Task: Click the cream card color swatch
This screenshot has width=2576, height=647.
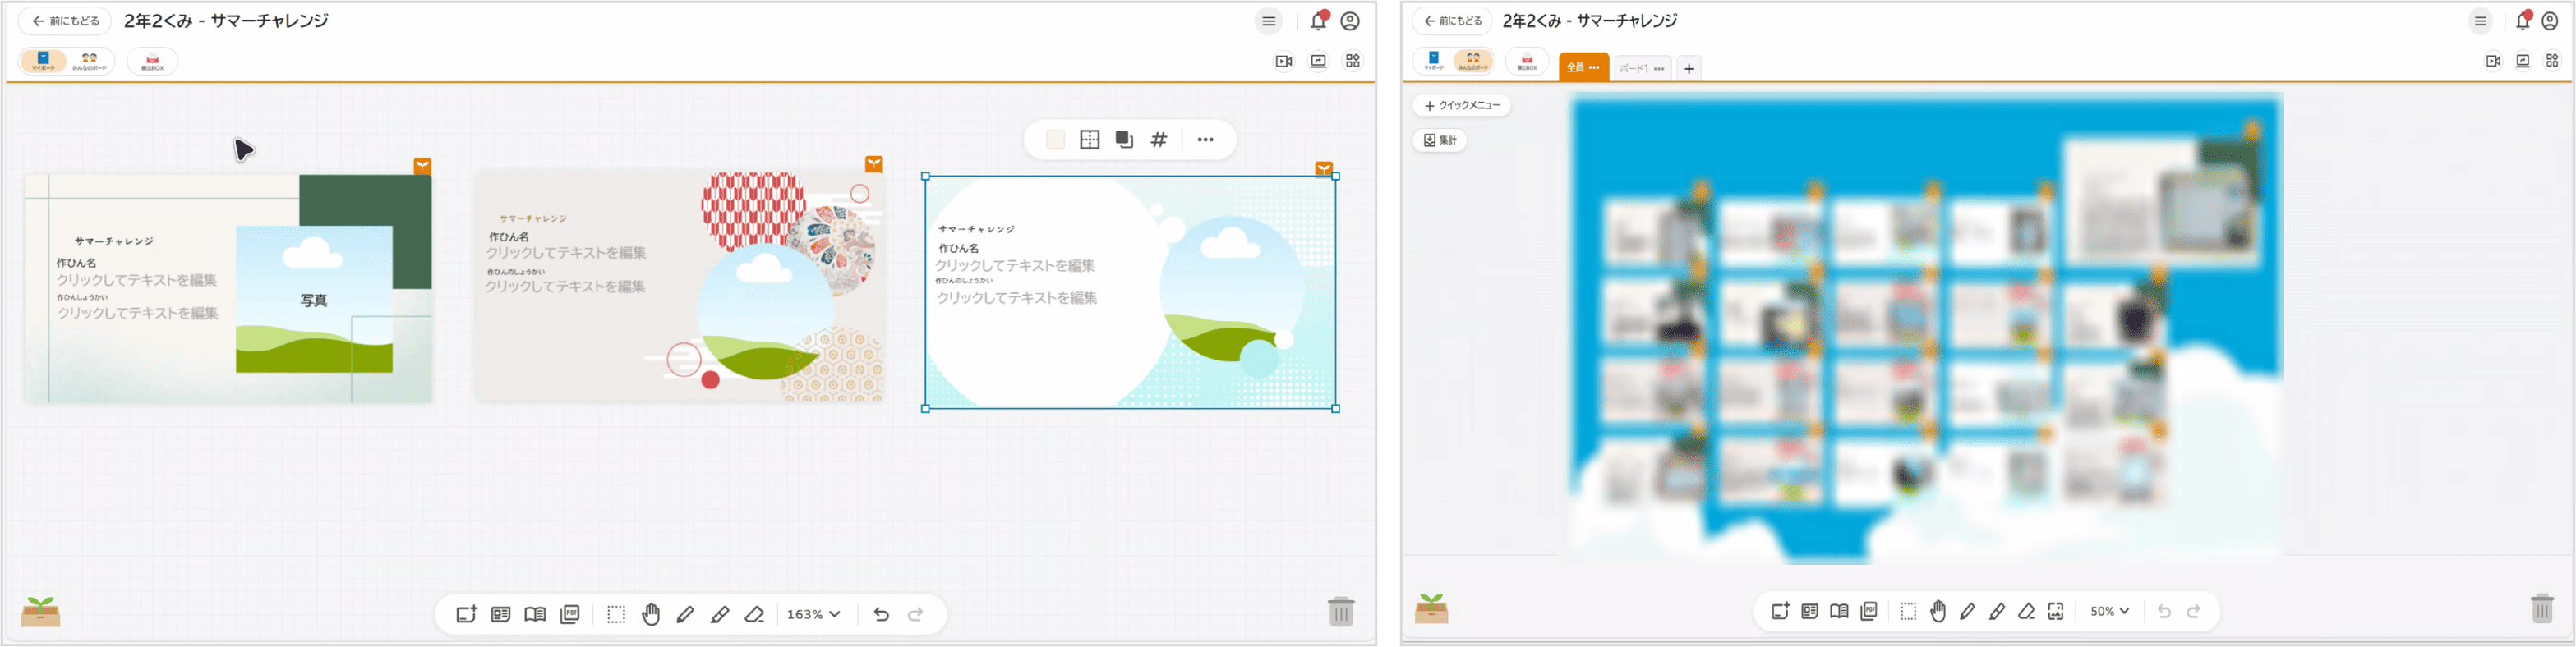Action: pos(1055,140)
